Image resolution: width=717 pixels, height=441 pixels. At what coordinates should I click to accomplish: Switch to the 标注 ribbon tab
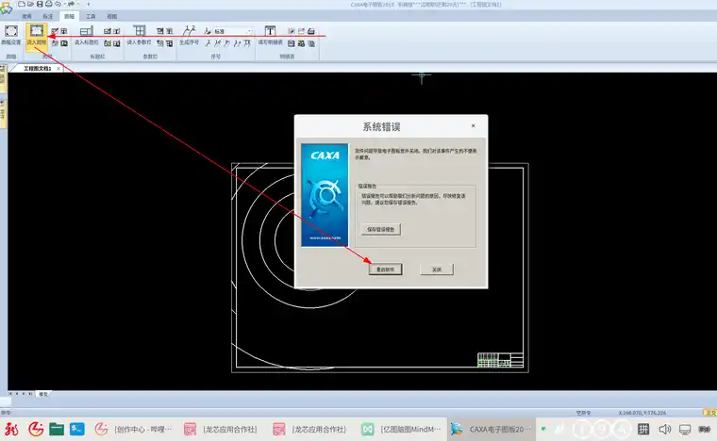tap(47, 16)
